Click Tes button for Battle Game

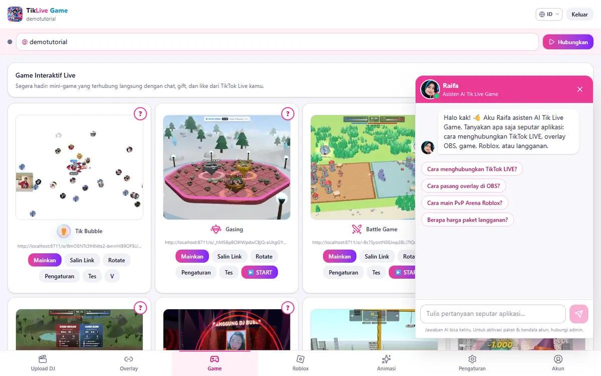point(376,272)
